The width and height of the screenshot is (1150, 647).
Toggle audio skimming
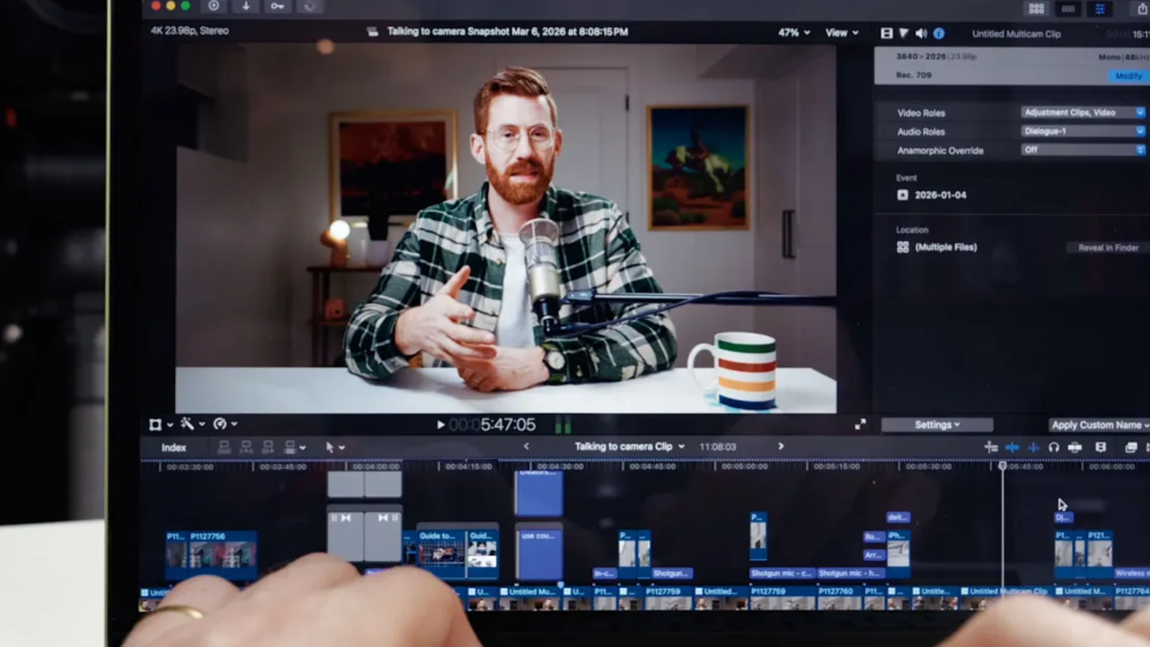(1033, 448)
